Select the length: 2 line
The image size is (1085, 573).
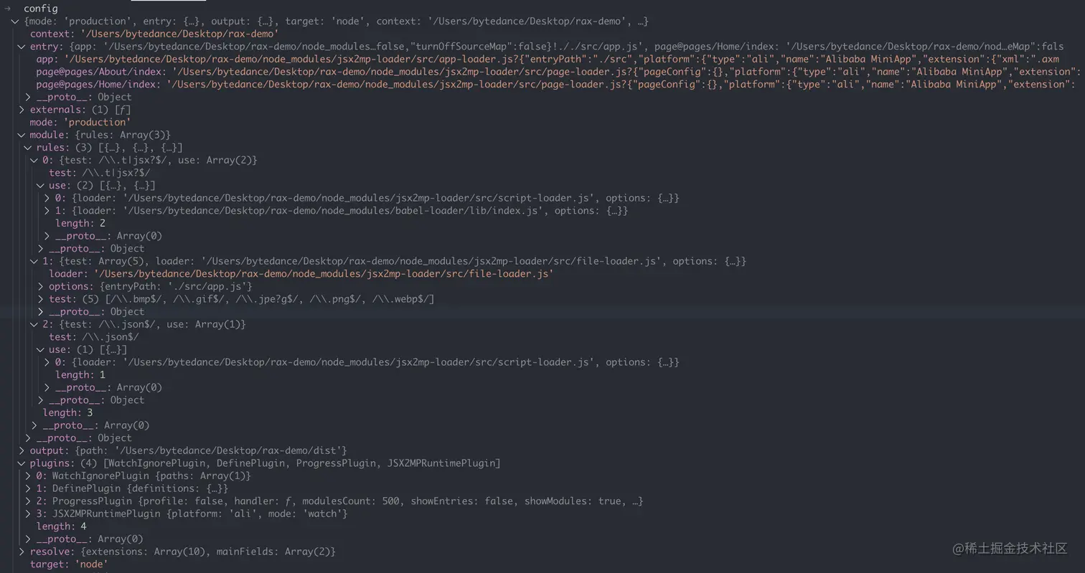pyautogui.click(x=80, y=223)
